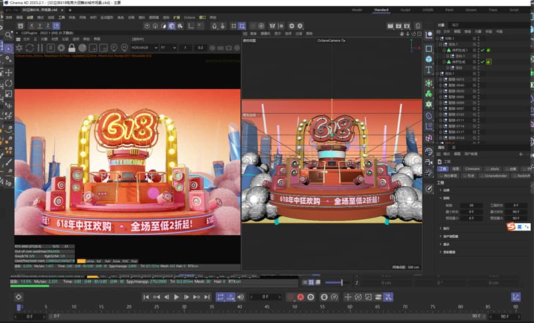Go to end of animation
The image size is (534, 323).
207,297
